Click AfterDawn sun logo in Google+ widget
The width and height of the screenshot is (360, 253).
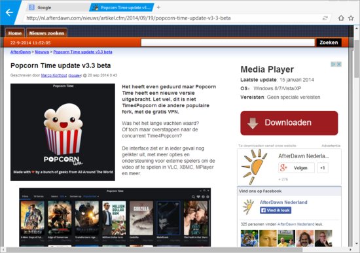(x=255, y=167)
